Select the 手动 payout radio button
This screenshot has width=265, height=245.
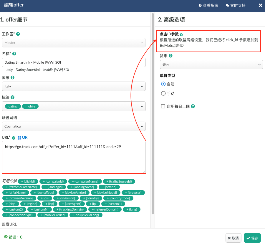coord(163,93)
